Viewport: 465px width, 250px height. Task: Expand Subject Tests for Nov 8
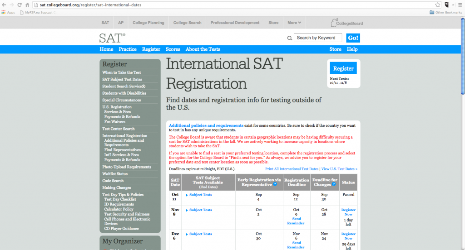coord(199,210)
